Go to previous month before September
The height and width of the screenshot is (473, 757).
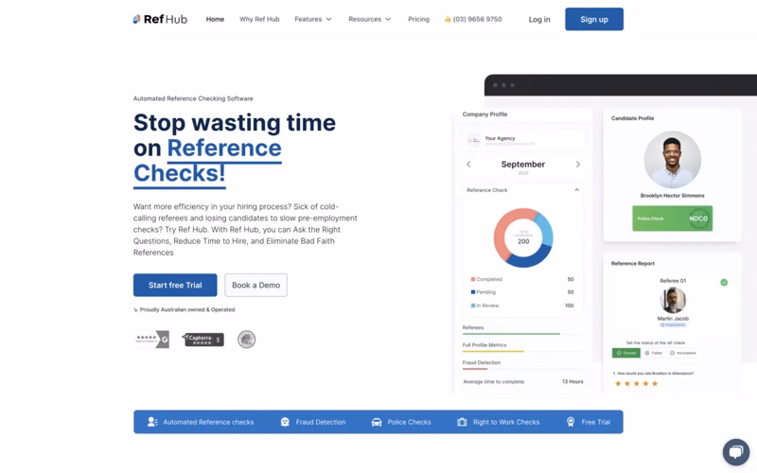point(468,165)
